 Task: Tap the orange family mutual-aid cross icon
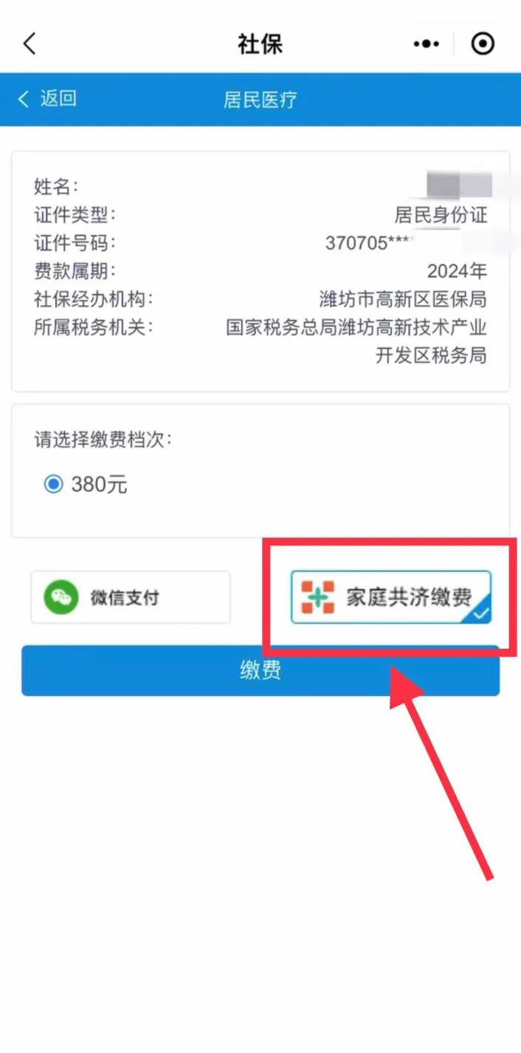point(318,597)
